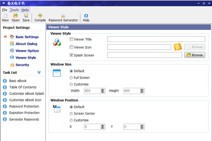Go to Viewer Option settings
The height and width of the screenshot is (141, 212).
tap(27, 51)
